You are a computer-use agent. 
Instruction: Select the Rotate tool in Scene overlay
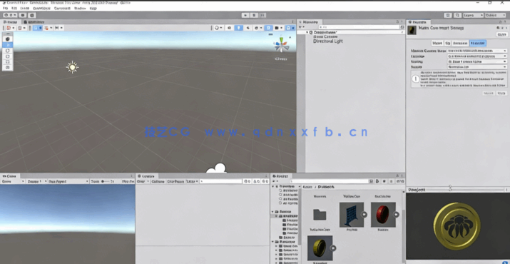pyautogui.click(x=7, y=51)
